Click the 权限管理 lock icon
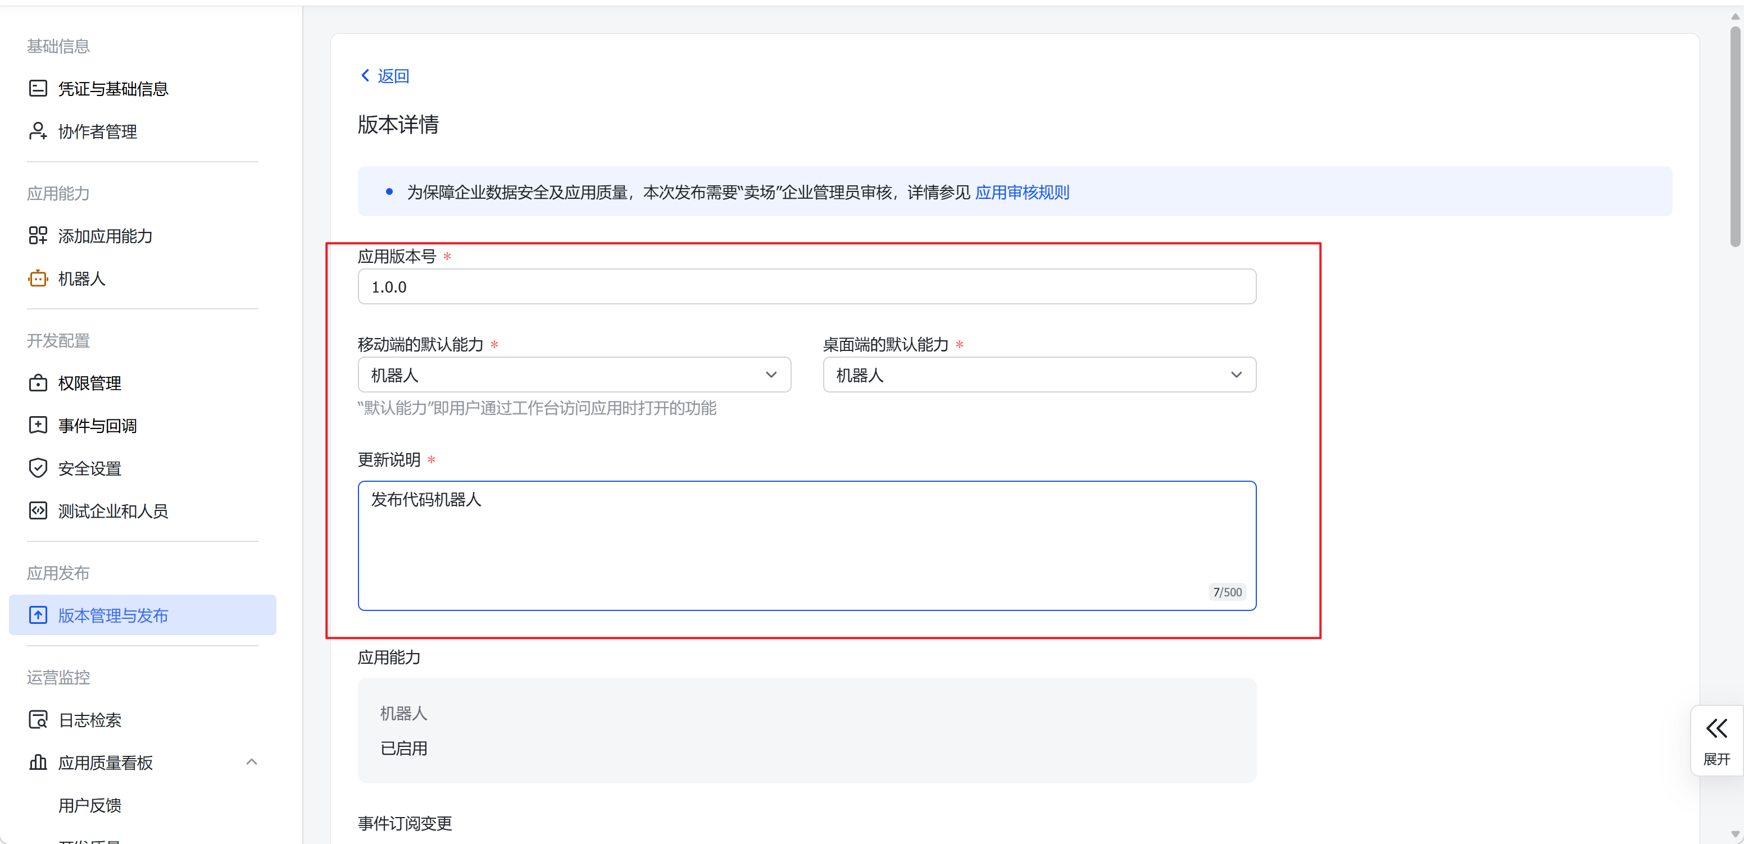Image resolution: width=1744 pixels, height=844 pixels. click(x=38, y=383)
